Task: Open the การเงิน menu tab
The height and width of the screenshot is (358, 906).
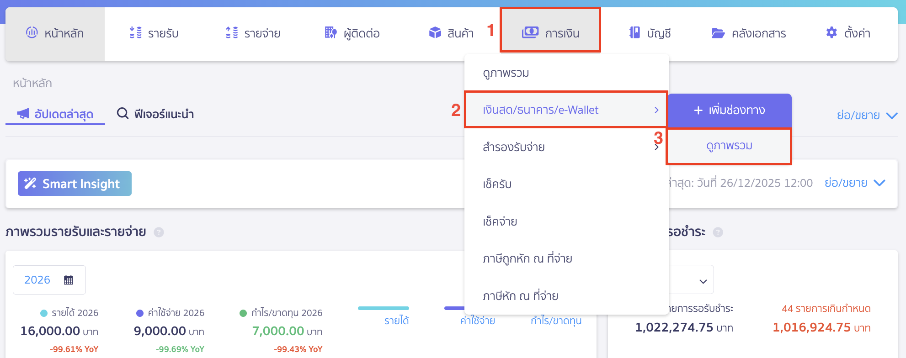Action: tap(550, 32)
